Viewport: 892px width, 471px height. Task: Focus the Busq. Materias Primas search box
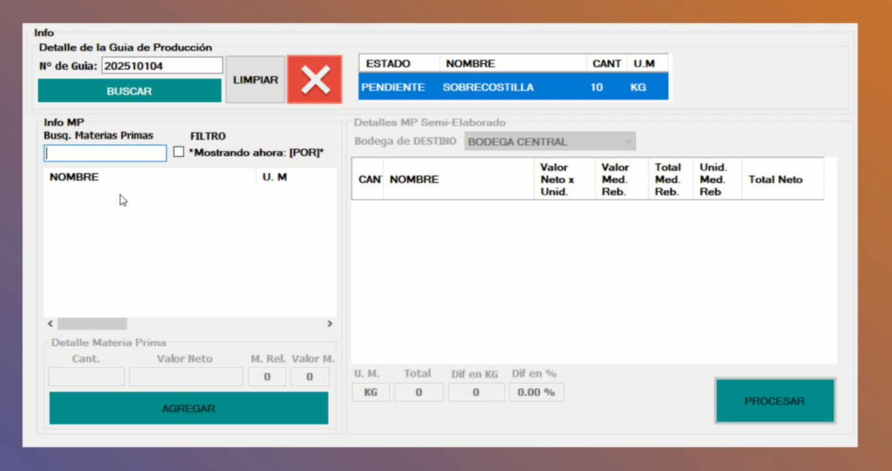click(x=105, y=153)
